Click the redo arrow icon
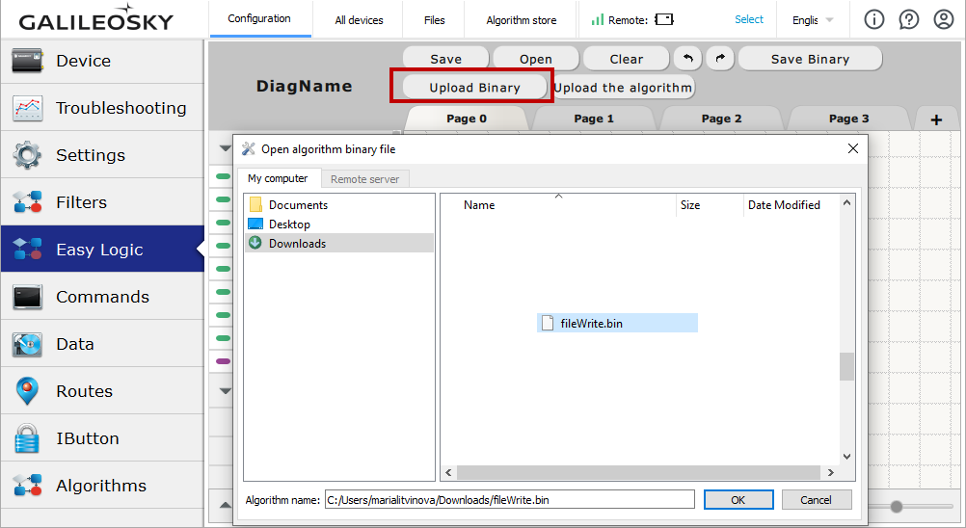The height and width of the screenshot is (528, 966). pyautogui.click(x=719, y=59)
